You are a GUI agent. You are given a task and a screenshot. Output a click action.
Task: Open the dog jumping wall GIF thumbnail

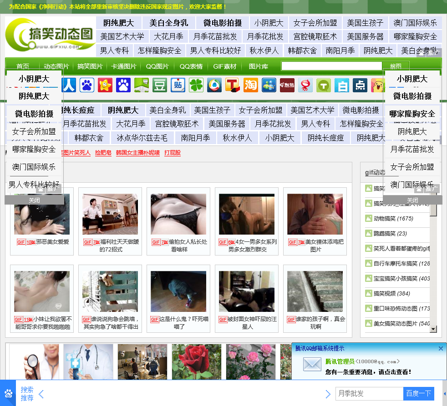(110, 291)
